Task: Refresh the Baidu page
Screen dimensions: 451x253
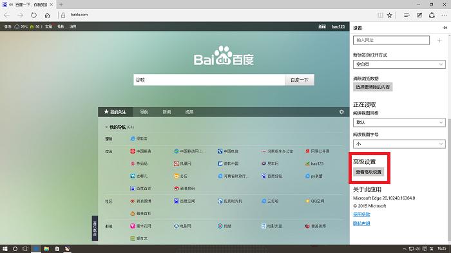Action: point(34,15)
